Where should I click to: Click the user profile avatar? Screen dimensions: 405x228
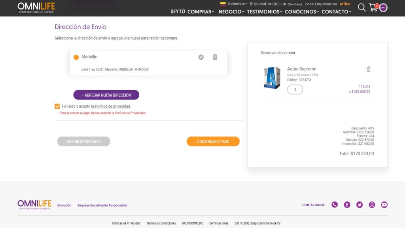click(383, 8)
